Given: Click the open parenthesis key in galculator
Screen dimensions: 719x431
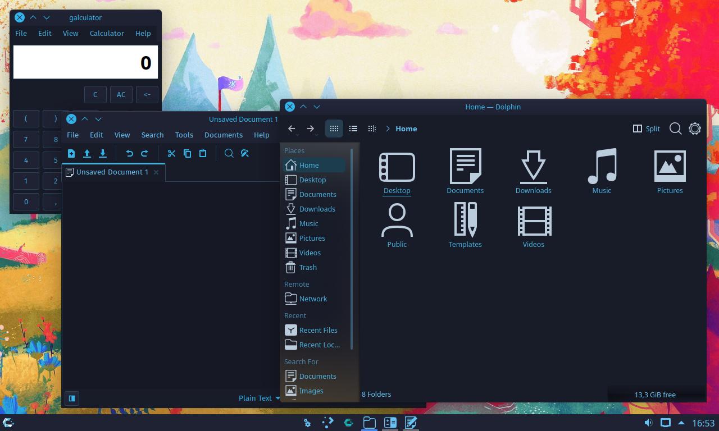Looking at the screenshot, I should click(x=26, y=118).
